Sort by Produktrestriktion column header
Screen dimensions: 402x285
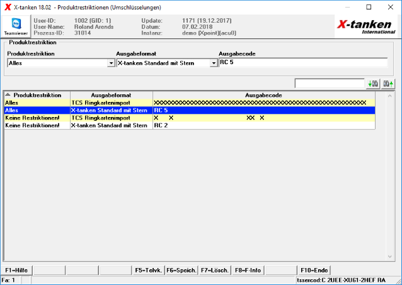37,95
